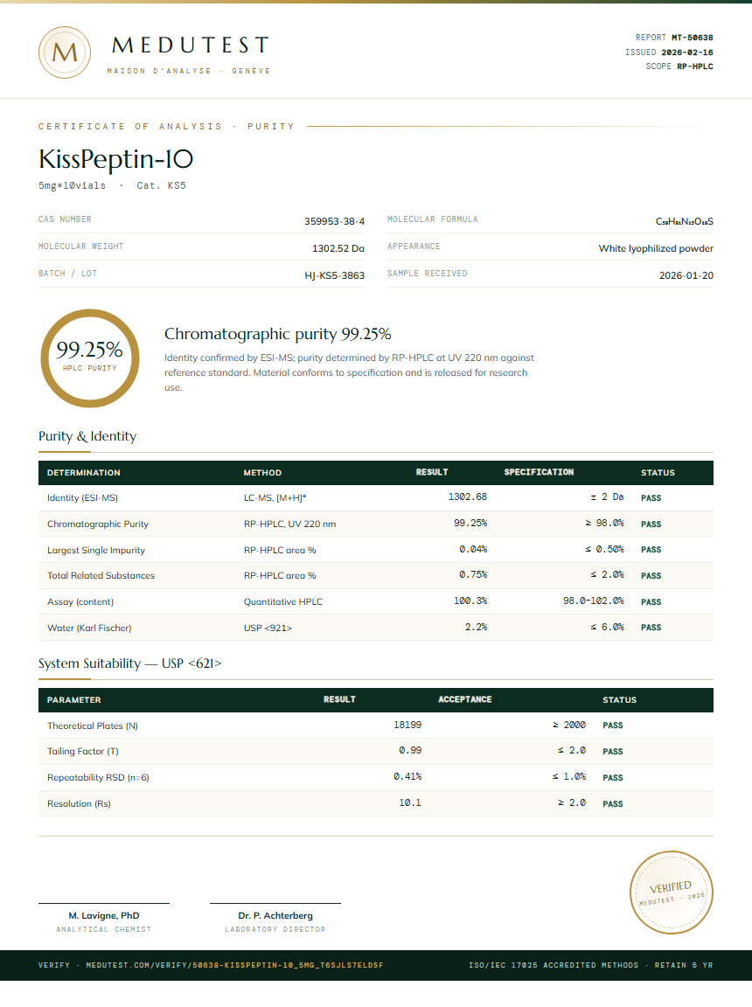Viewport: 752px width, 1007px height.
Task: Click the ACCEPTANCE column header
Action: pyautogui.click(x=465, y=699)
